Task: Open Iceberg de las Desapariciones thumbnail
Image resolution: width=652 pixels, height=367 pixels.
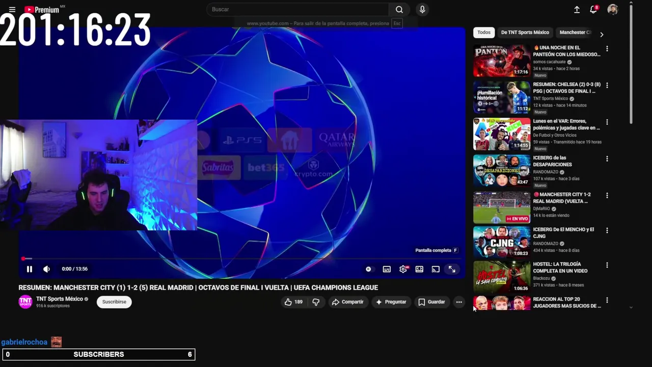Action: click(502, 171)
